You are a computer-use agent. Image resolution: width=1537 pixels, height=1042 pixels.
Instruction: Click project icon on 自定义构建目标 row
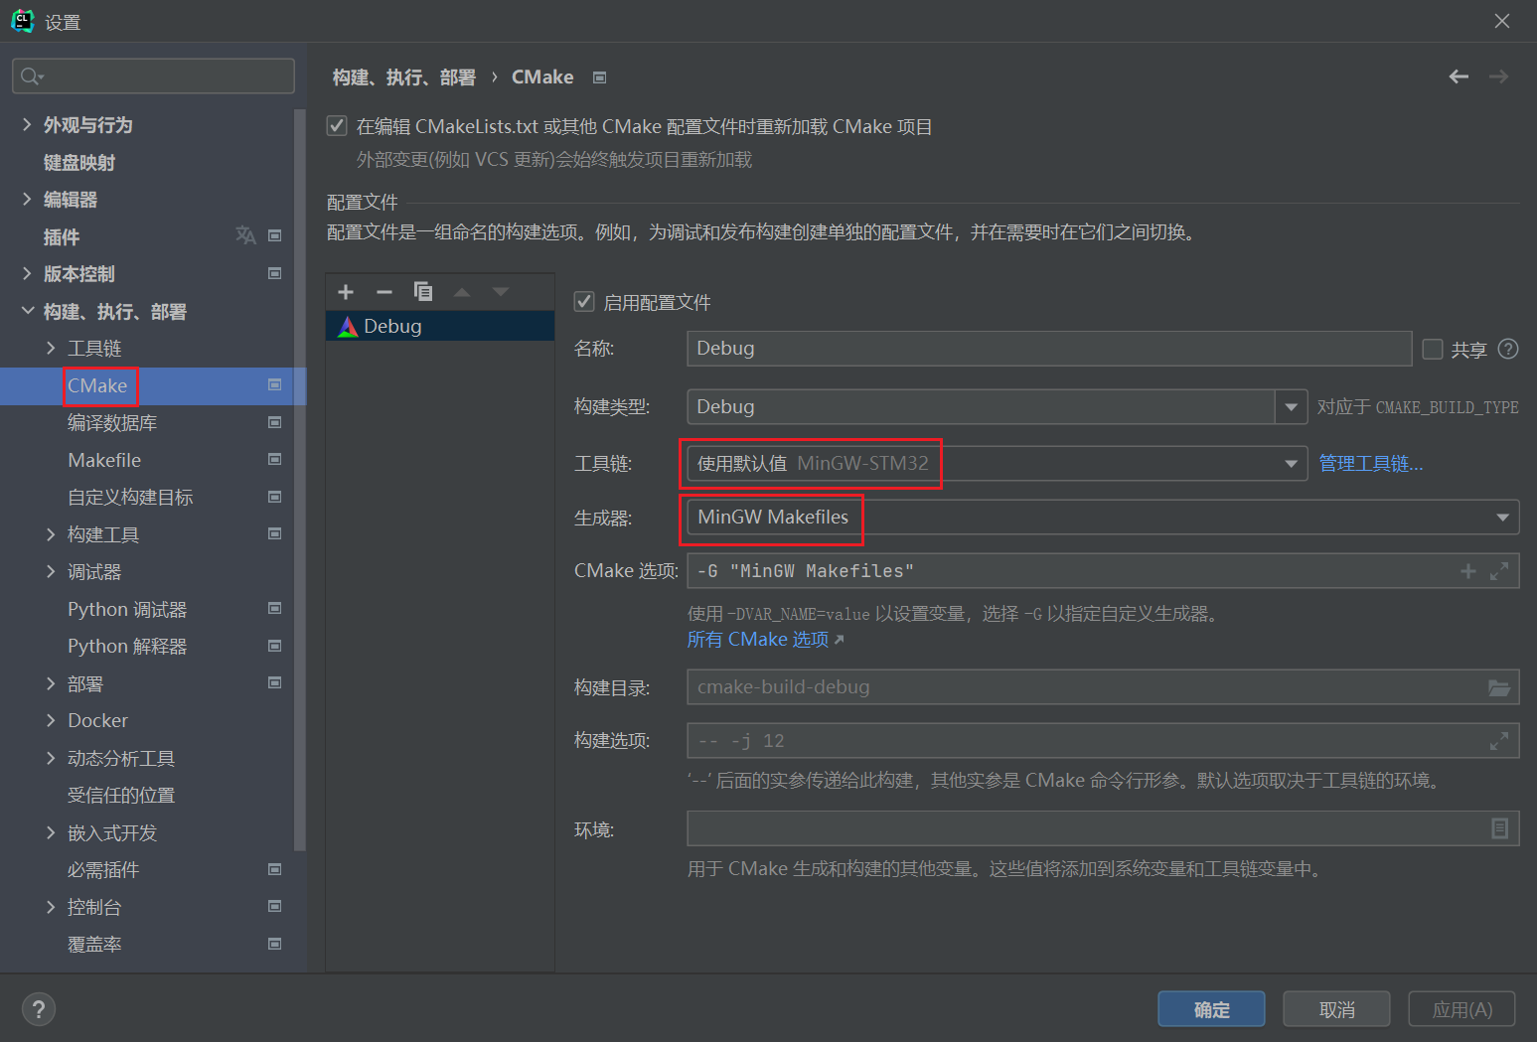[275, 497]
